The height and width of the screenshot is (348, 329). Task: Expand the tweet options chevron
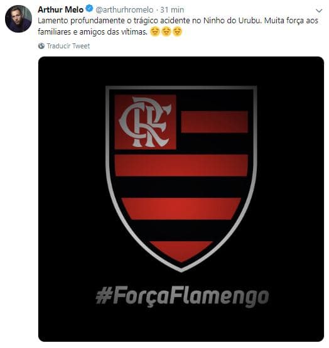(319, 11)
